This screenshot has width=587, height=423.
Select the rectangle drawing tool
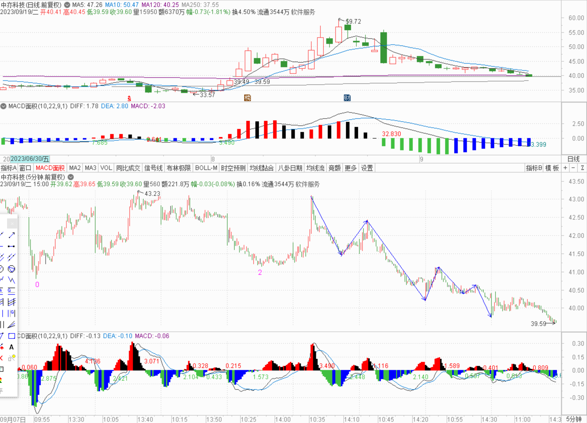(11, 336)
